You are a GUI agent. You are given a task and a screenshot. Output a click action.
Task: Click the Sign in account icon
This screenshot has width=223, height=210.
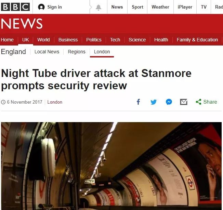[x=41, y=7]
